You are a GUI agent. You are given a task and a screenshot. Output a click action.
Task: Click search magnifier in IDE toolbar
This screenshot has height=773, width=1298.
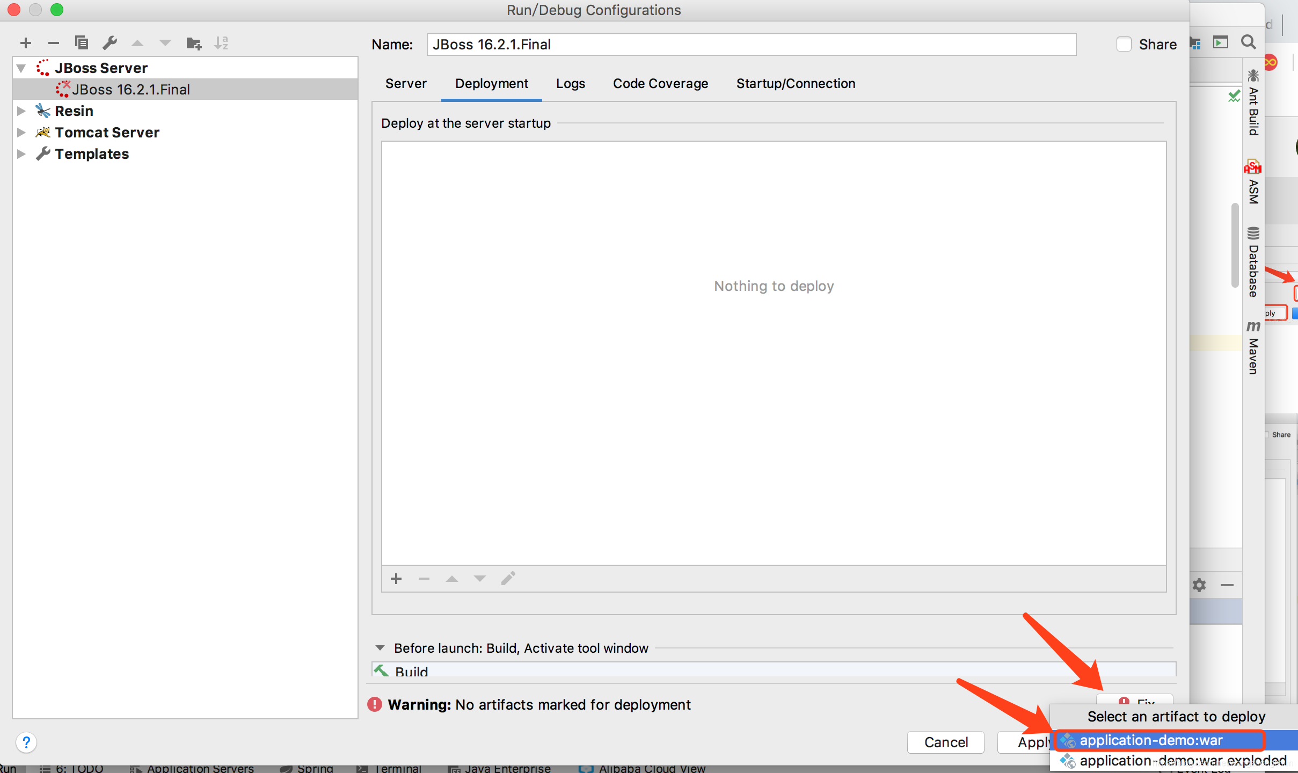pyautogui.click(x=1249, y=42)
